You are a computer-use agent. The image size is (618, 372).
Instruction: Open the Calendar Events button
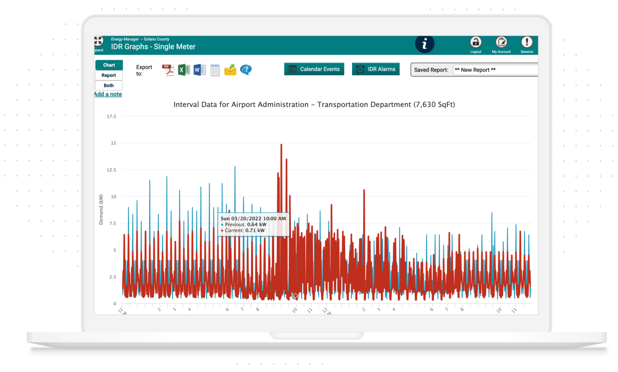pos(314,69)
